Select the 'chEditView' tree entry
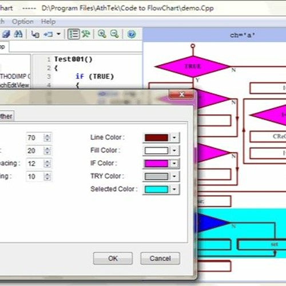This screenshot has height=286, width=286. pos(14,85)
